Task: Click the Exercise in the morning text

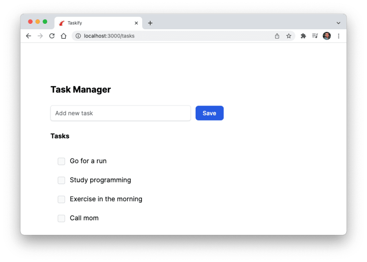Action: click(x=106, y=199)
